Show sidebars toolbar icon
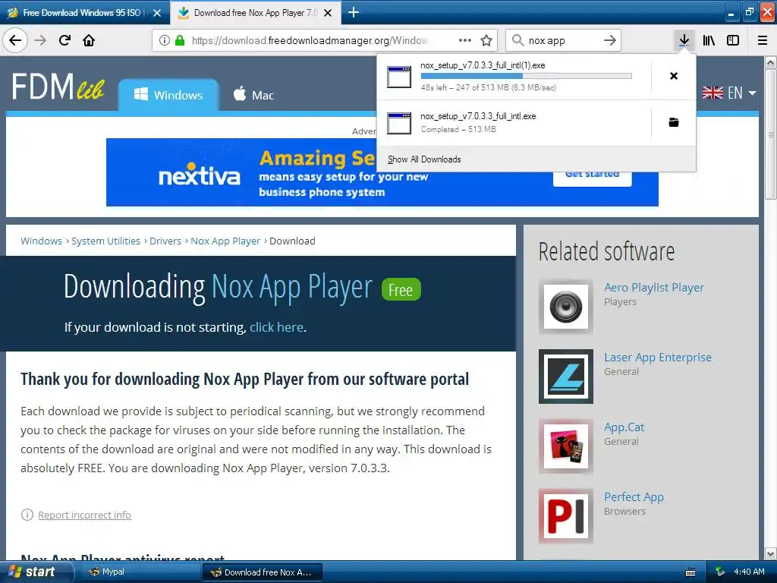This screenshot has height=583, width=777. click(733, 40)
